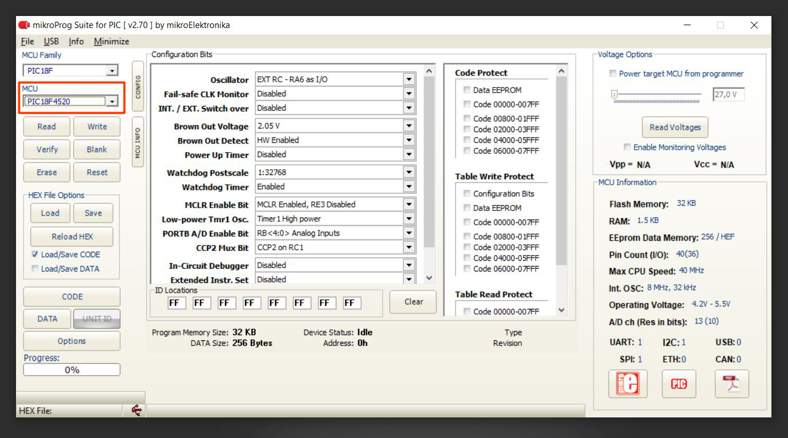Screen dimensions: 788x438
Task: Open the CCP2 Mux Bit dropdown
Action: [409, 248]
